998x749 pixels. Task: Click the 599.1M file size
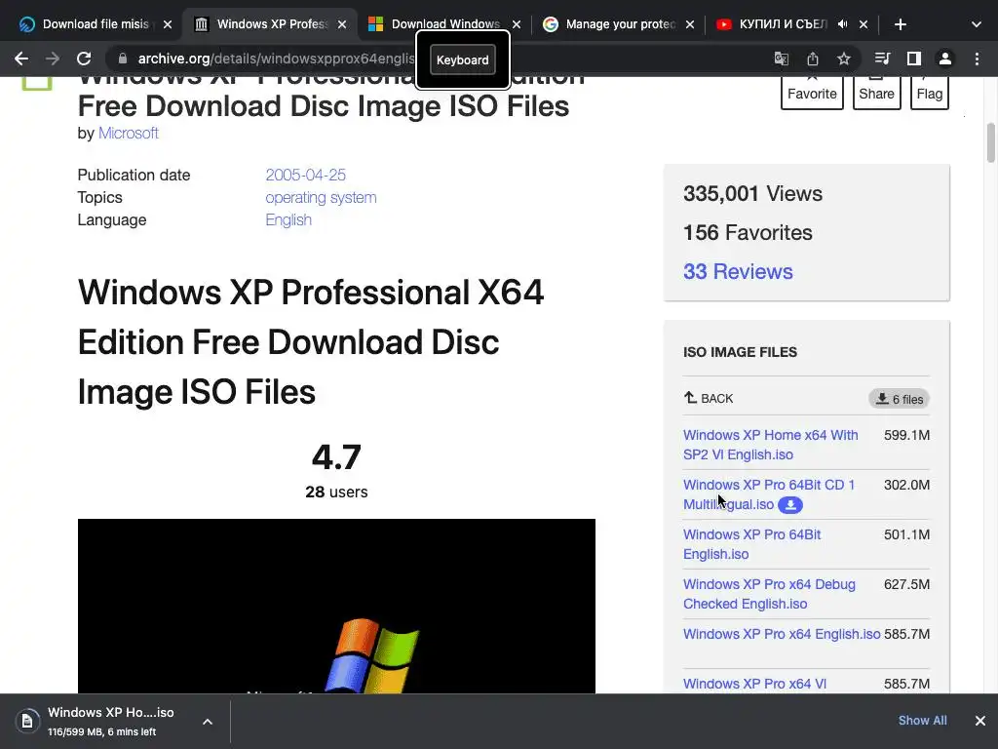pyautogui.click(x=906, y=435)
